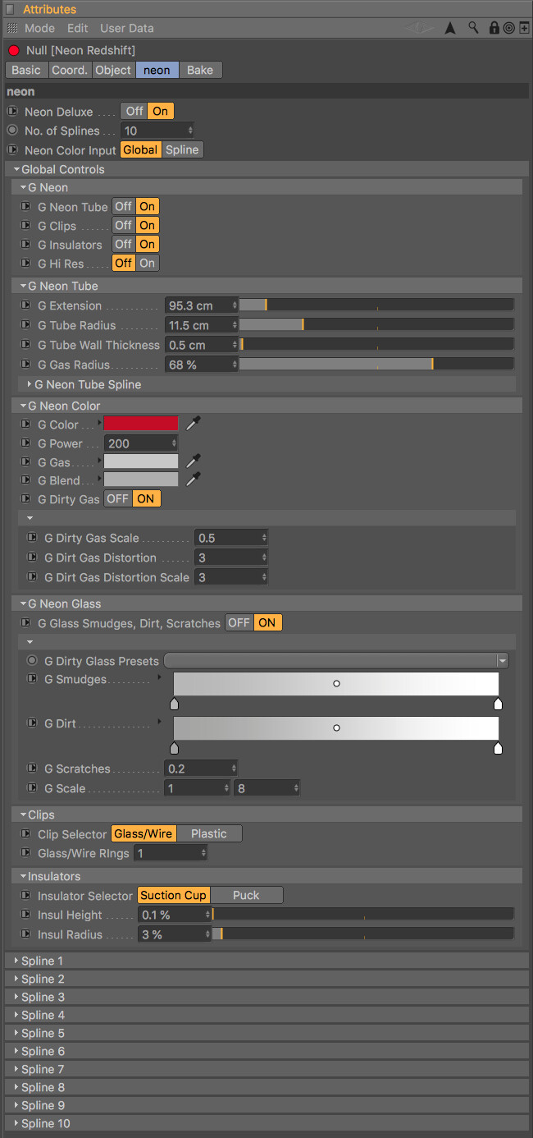Click the G Gas Radius slider
The height and width of the screenshot is (1138, 533).
[376, 364]
